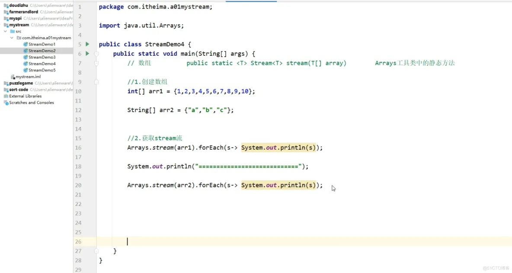Click the String[] arr2 declaration line
Image resolution: width=512 pixels, height=273 pixels.
point(181,110)
